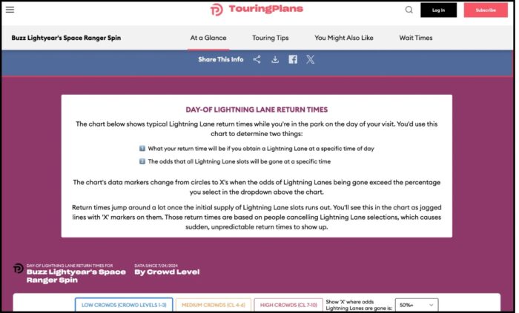The height and width of the screenshot is (313, 519).
Task: Click the Data Since 7/24/2024 text
Action: tap(156, 266)
